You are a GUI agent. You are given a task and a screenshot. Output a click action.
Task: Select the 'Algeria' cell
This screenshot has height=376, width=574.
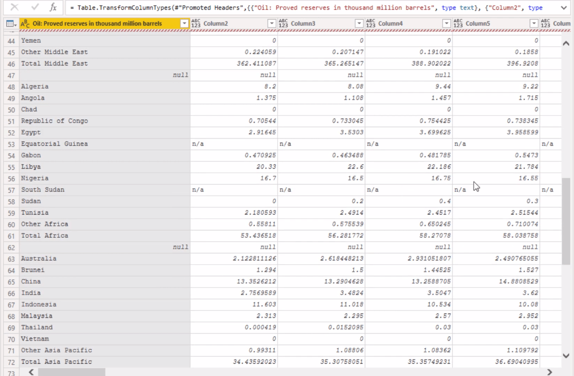coord(104,87)
